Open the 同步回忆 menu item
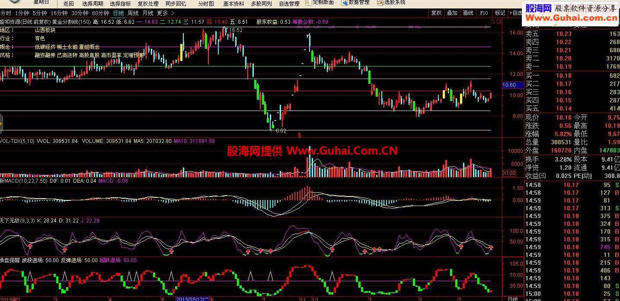Screen dimensions: 620x301 pyautogui.click(x=176, y=3)
